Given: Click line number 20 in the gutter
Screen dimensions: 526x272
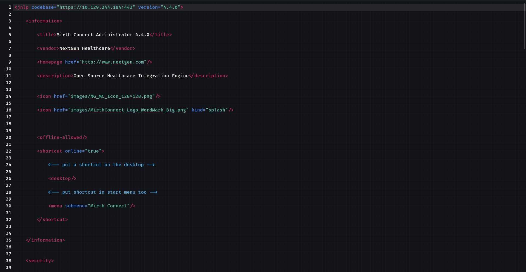Looking at the screenshot, I should (x=8, y=138).
